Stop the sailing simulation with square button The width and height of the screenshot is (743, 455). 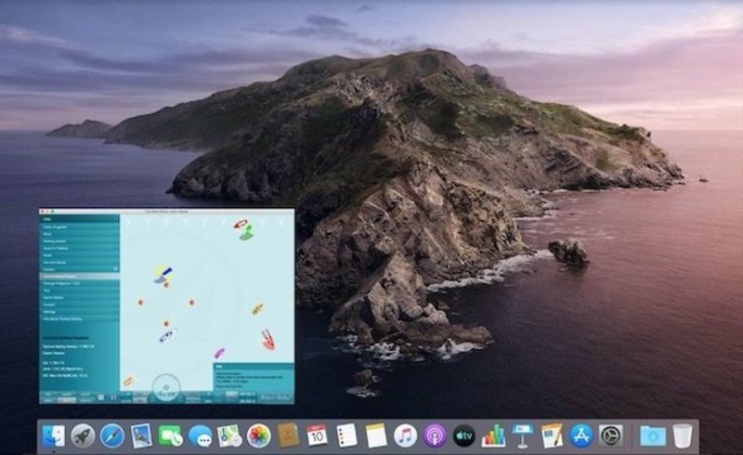point(101,397)
